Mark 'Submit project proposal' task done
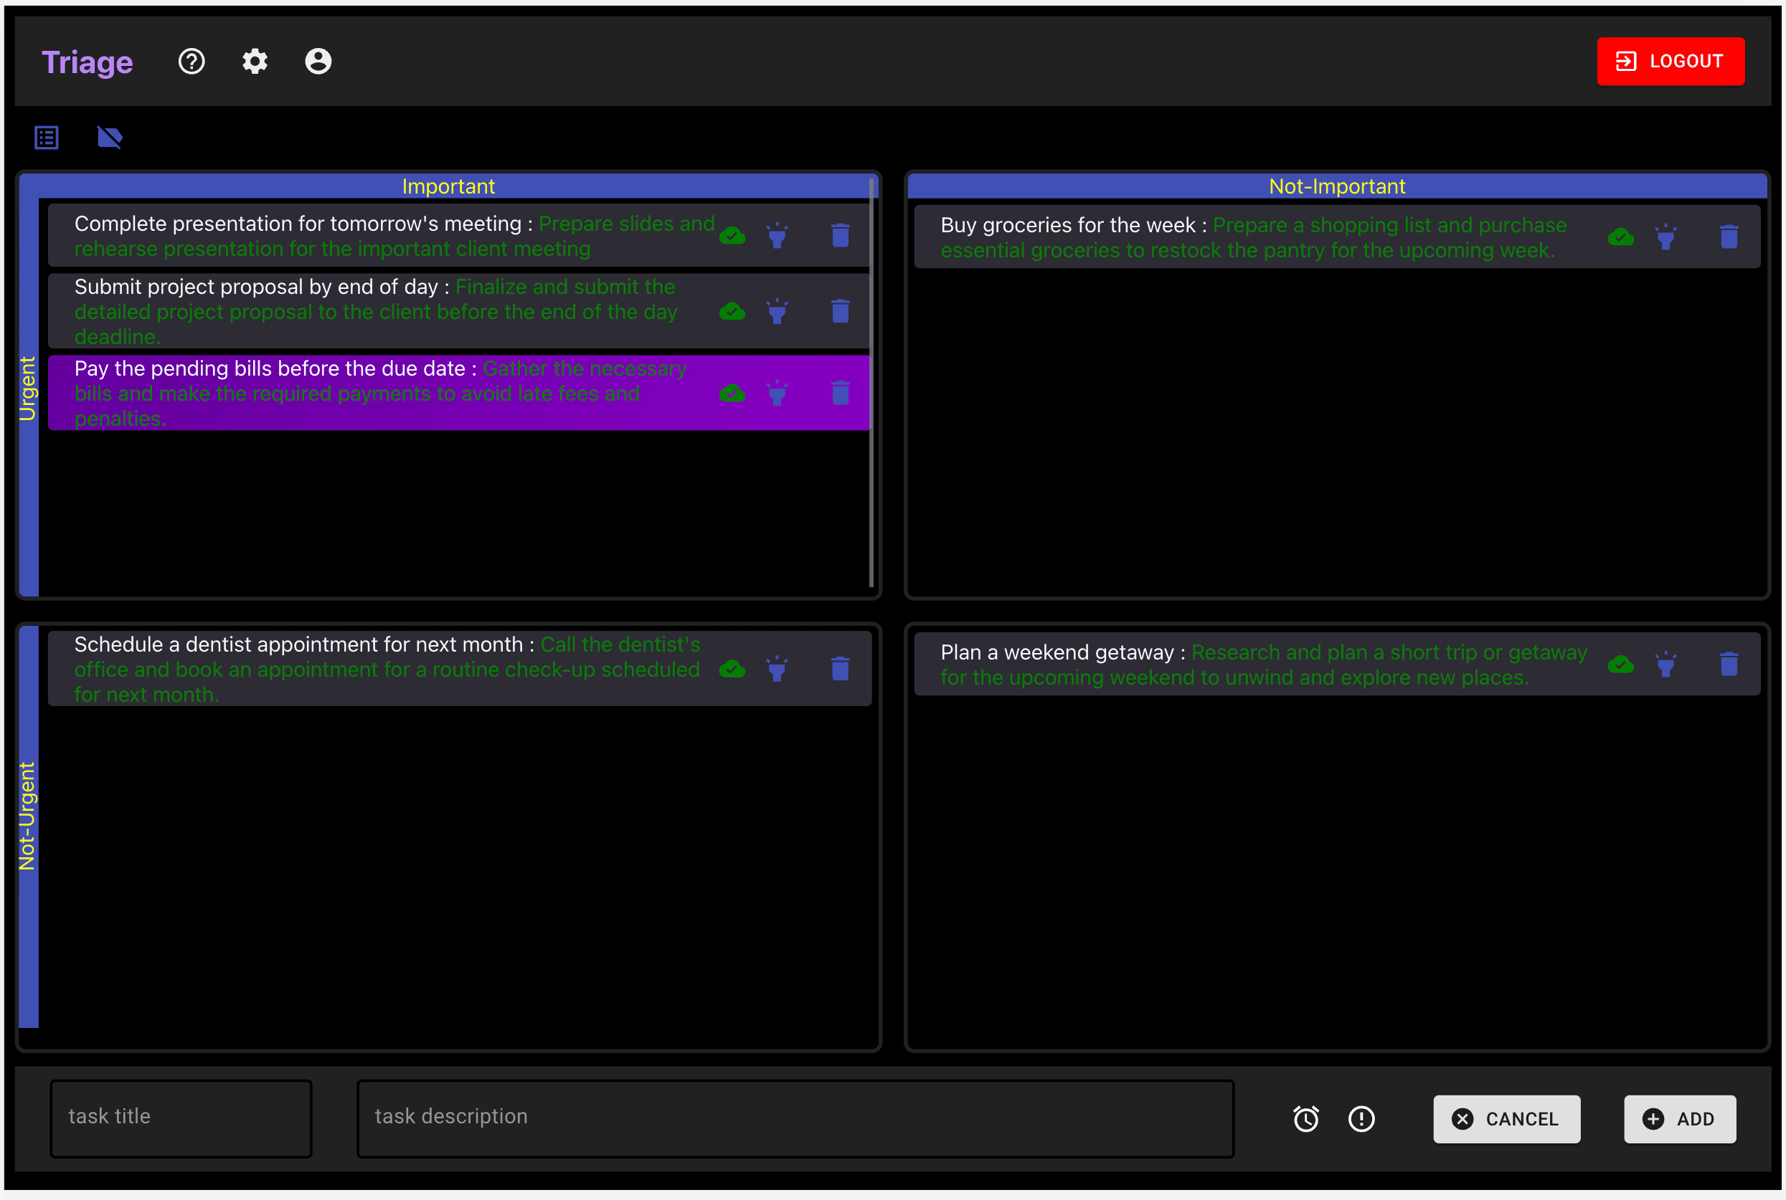This screenshot has height=1200, width=1786. point(732,312)
